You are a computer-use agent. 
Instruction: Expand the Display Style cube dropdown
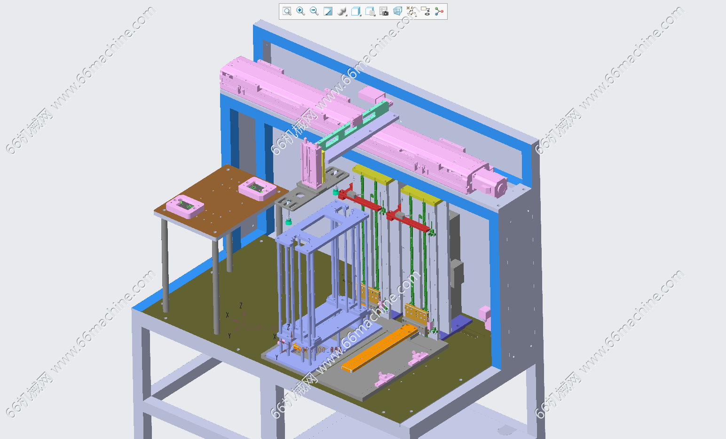tap(356, 11)
